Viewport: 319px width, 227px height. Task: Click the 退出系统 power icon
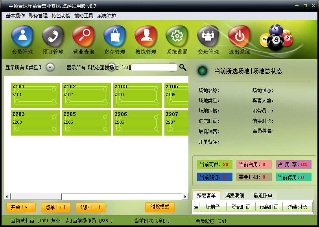point(239,37)
